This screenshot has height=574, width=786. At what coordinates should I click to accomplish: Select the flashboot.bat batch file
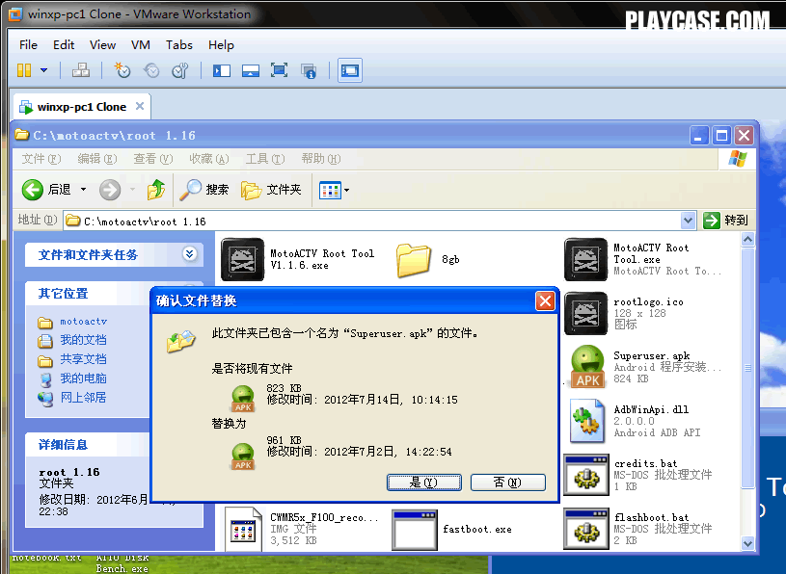[x=586, y=529]
